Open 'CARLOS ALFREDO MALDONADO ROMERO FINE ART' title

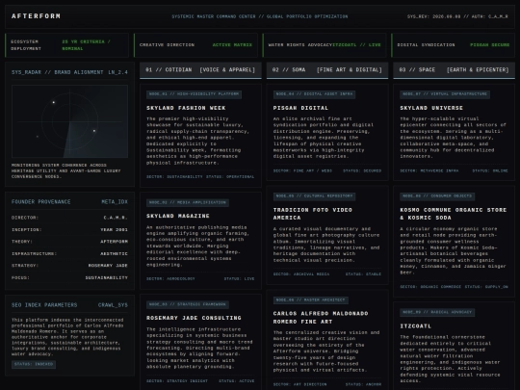coord(321,318)
